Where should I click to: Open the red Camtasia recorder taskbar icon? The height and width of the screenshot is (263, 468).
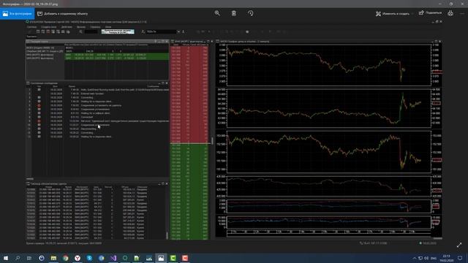point(185,258)
